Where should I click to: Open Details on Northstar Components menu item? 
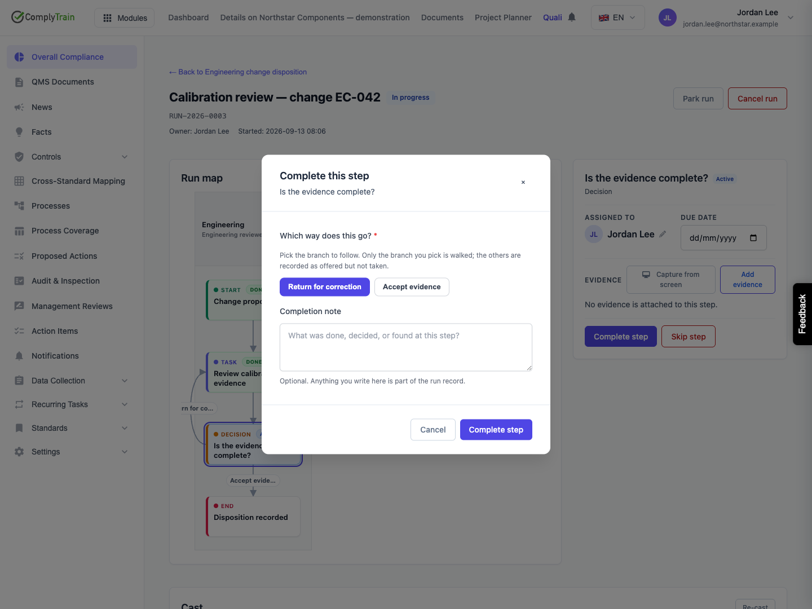pos(315,17)
